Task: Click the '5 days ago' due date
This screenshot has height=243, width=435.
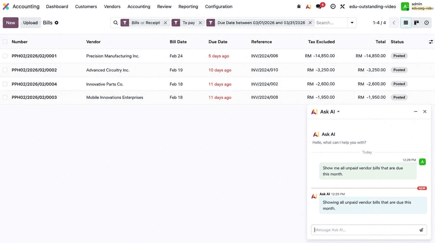Action: coord(219,56)
